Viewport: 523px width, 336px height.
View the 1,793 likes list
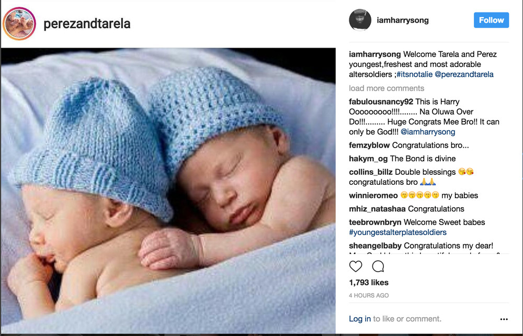[369, 283]
